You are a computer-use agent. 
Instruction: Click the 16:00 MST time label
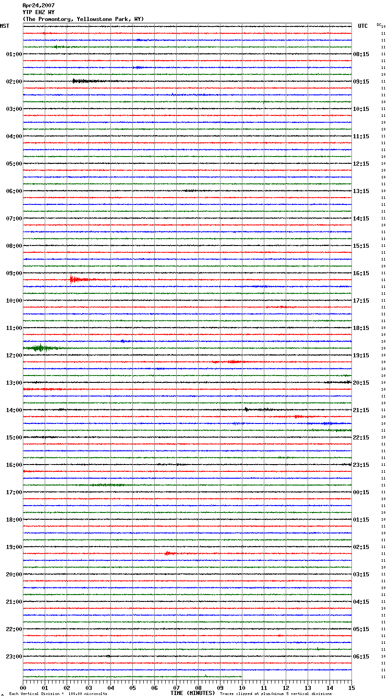pos(14,465)
